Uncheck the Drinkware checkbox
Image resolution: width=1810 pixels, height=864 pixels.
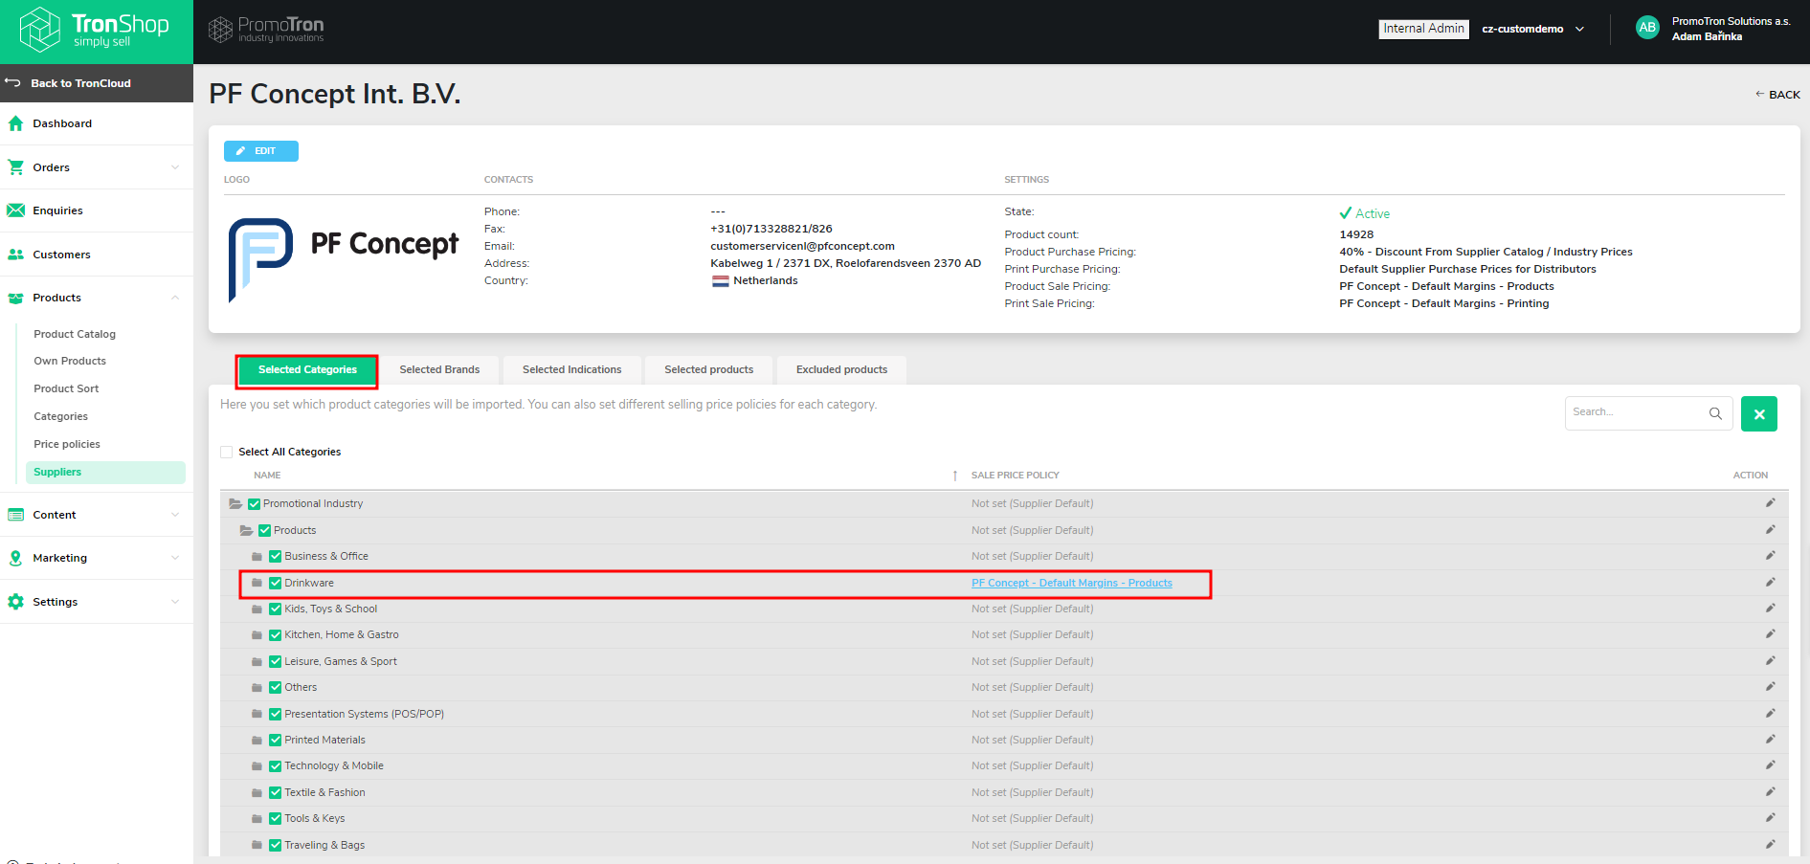coord(276,583)
